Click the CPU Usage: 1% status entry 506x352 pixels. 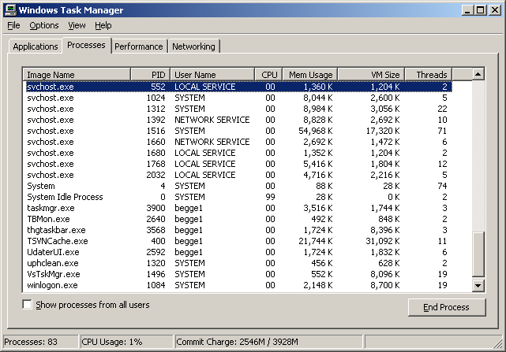click(126, 342)
